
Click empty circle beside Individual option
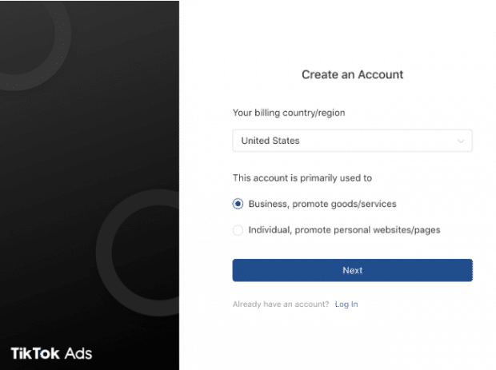click(x=238, y=230)
